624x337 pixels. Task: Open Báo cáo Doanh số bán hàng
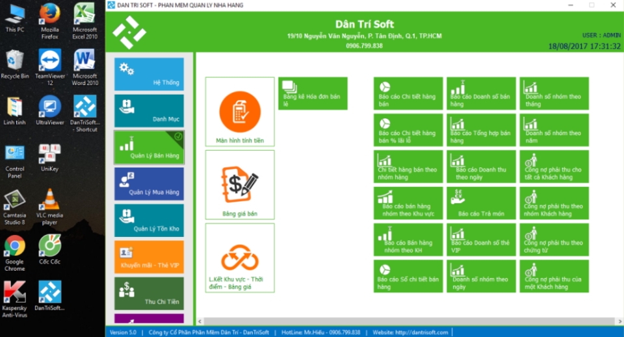coord(481,94)
